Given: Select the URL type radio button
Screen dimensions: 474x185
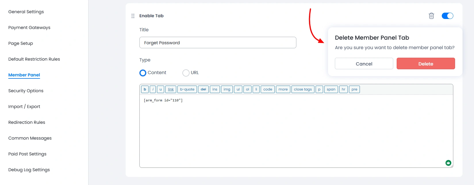Looking at the screenshot, I should pyautogui.click(x=186, y=73).
